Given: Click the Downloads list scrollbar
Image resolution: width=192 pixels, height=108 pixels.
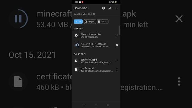Looking at the screenshot, I should click(x=120, y=30).
